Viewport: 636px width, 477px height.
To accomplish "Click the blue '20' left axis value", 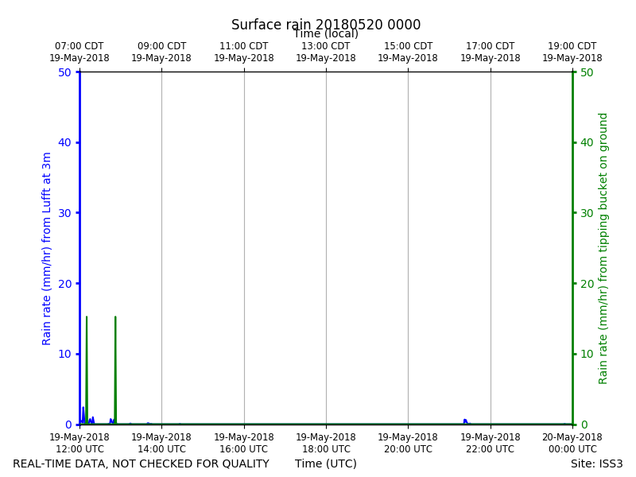I will tap(64, 284).
